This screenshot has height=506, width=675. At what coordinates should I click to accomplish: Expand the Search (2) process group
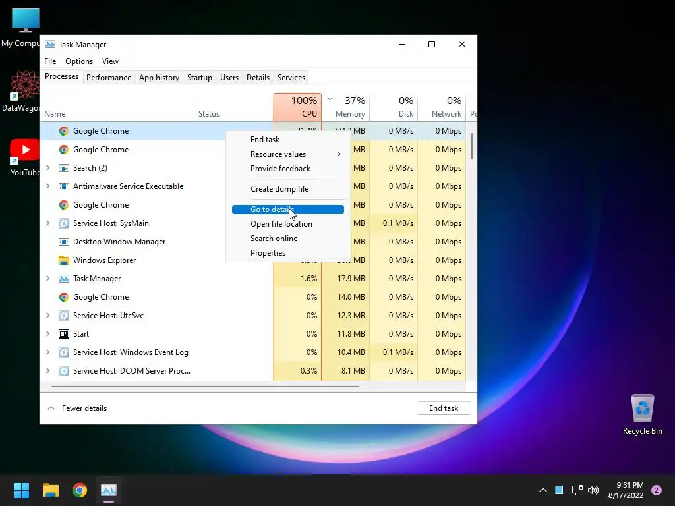47,168
